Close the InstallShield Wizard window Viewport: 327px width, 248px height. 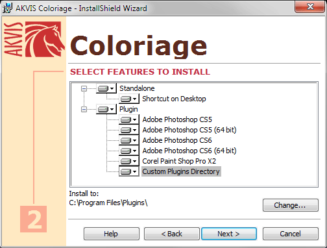pos(310,6)
